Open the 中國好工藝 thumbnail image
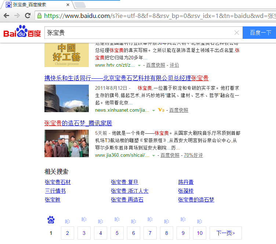The height and width of the screenshot is (244, 276). (x=66, y=55)
